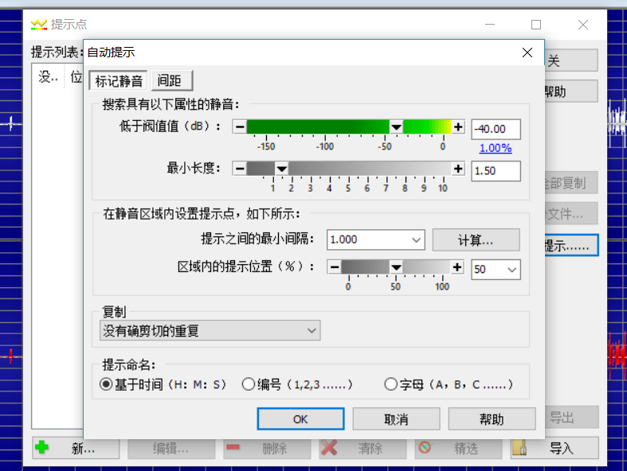This screenshot has height=471, width=627.
Task: Click the 导入 button in 提示点 window
Action: tap(555, 448)
